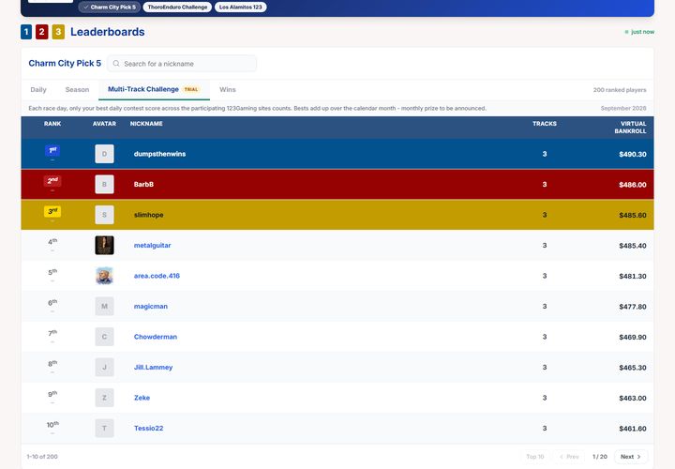Switch to the Wins tab
This screenshot has height=469, width=675.
click(227, 90)
